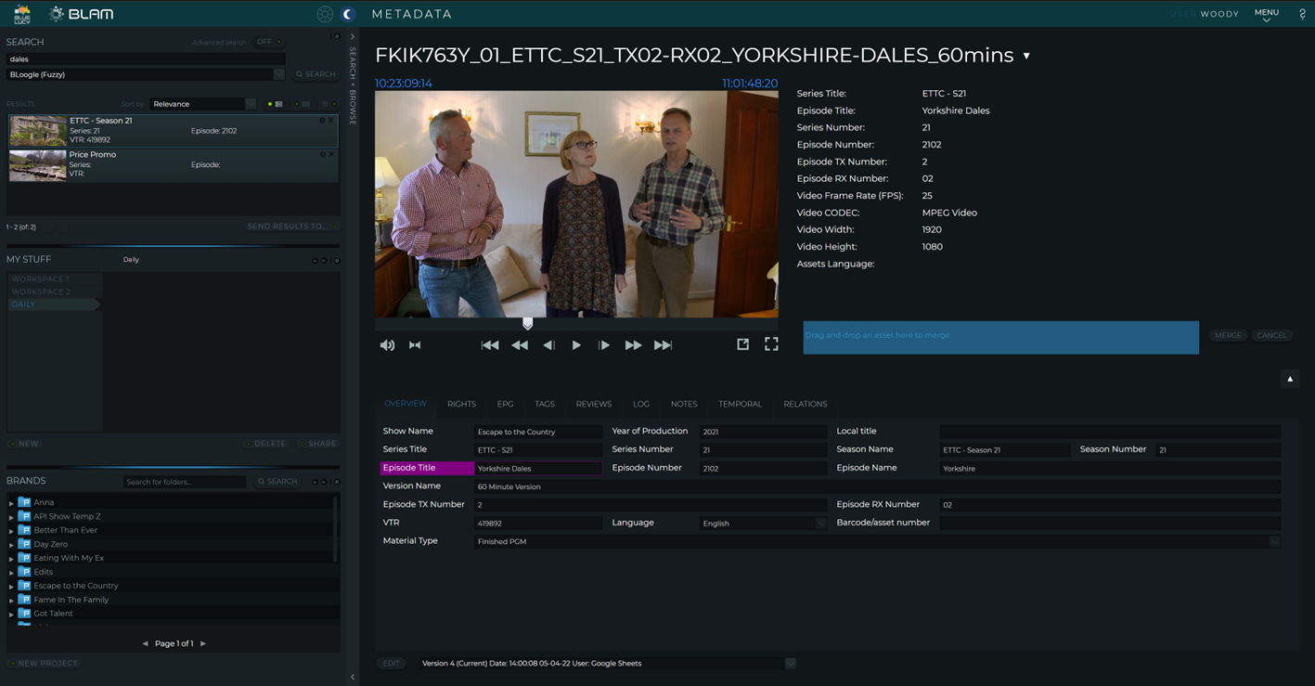The height and width of the screenshot is (686, 1315).
Task: Go to next Brands page
Action: click(203, 643)
